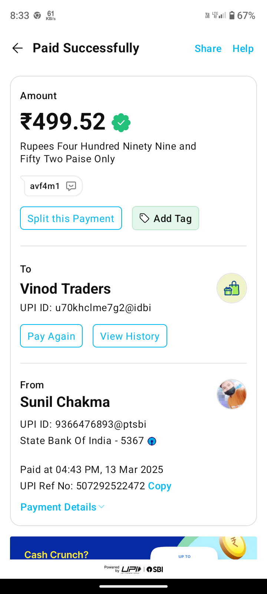Open the Share option
The height and width of the screenshot is (594, 267).
(x=208, y=49)
